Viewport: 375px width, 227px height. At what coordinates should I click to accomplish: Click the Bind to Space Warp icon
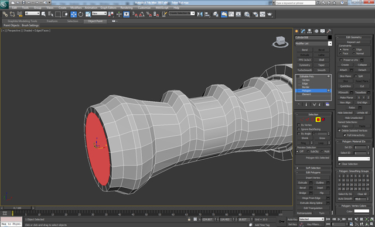19,14
